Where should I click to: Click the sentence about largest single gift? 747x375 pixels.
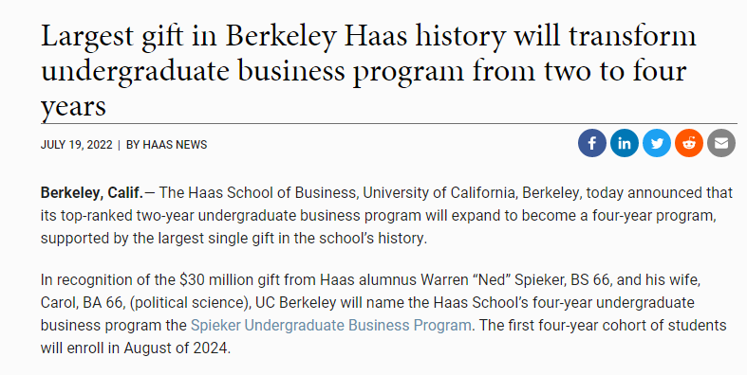pyautogui.click(x=233, y=238)
